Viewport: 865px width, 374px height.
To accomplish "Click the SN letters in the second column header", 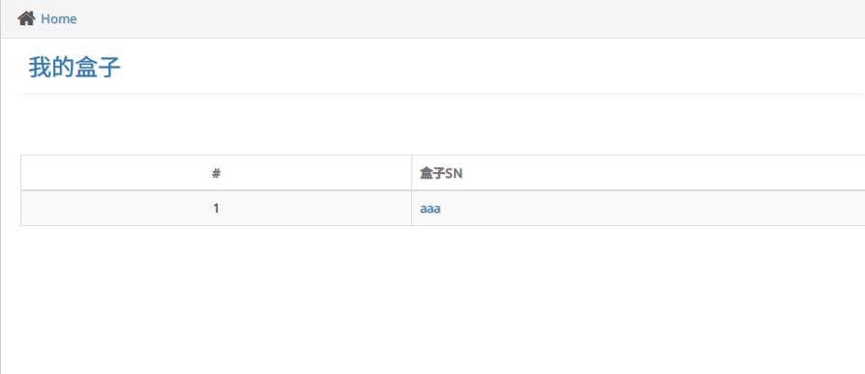I will click(454, 174).
